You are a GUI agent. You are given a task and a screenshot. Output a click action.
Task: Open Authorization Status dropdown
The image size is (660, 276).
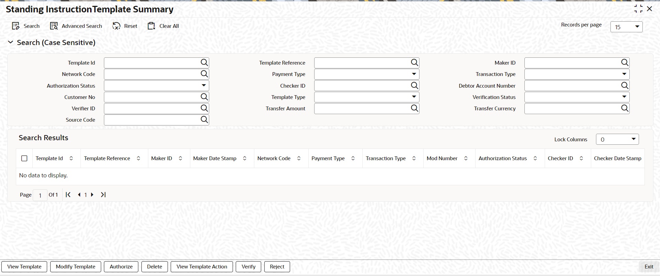(x=157, y=86)
